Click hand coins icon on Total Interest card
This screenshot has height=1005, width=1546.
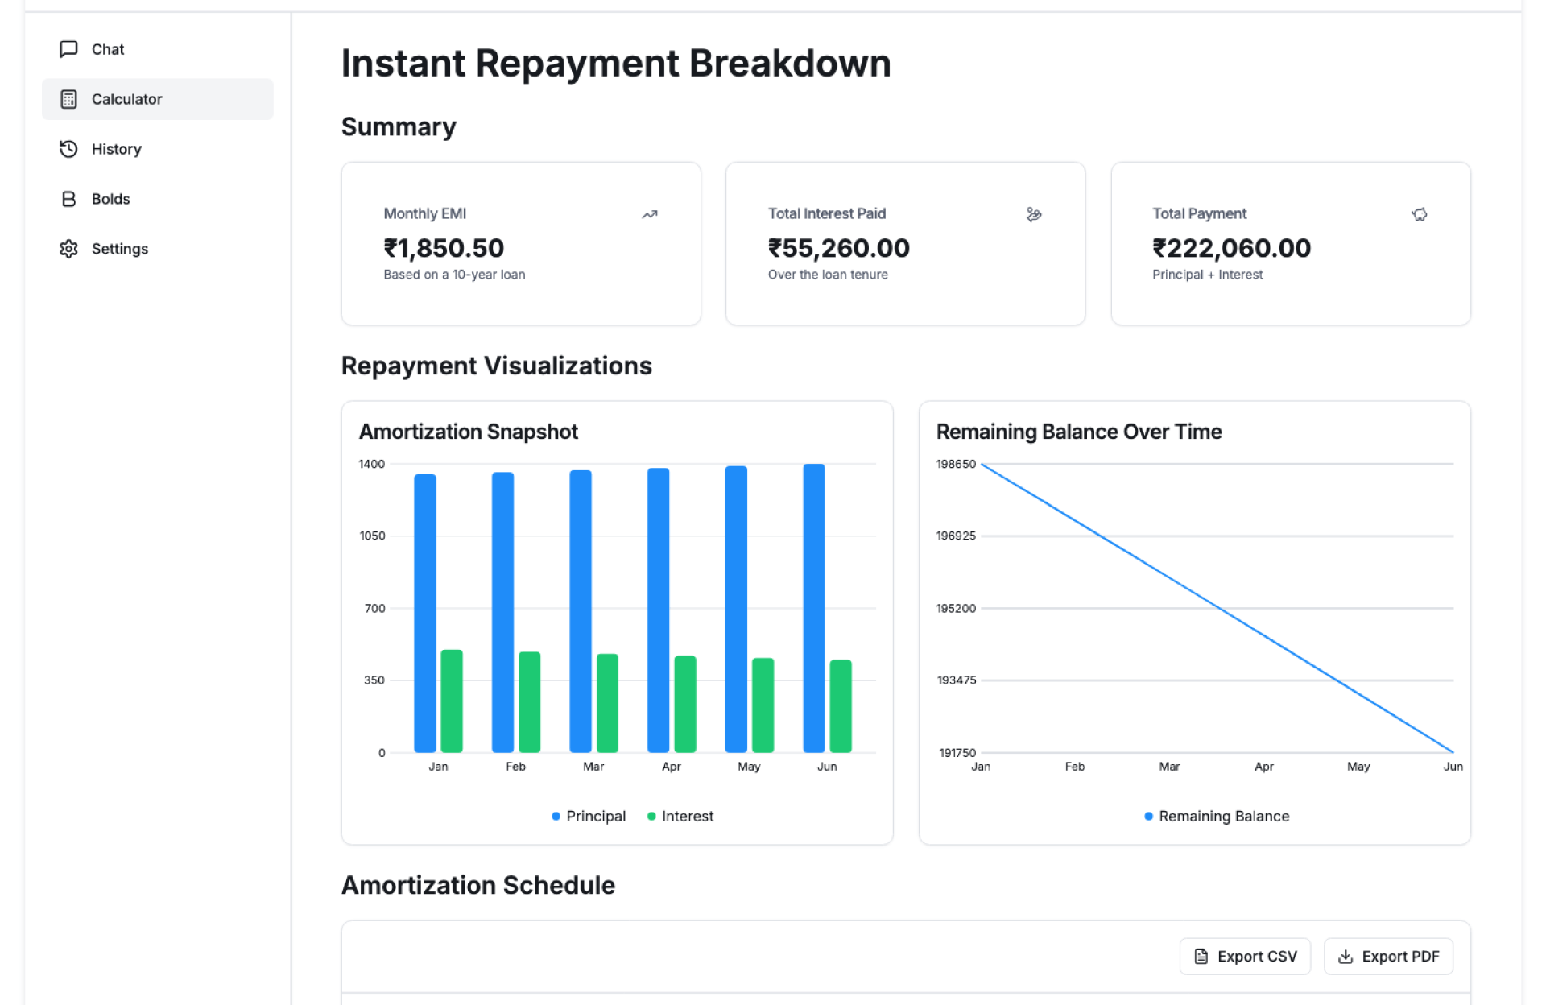1034,214
